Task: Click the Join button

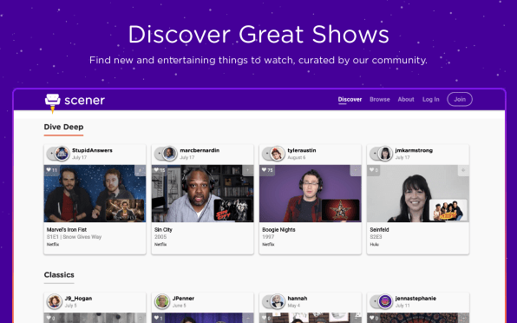Action: (460, 99)
